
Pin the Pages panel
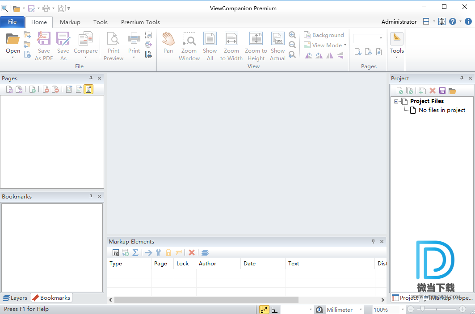tap(91, 78)
